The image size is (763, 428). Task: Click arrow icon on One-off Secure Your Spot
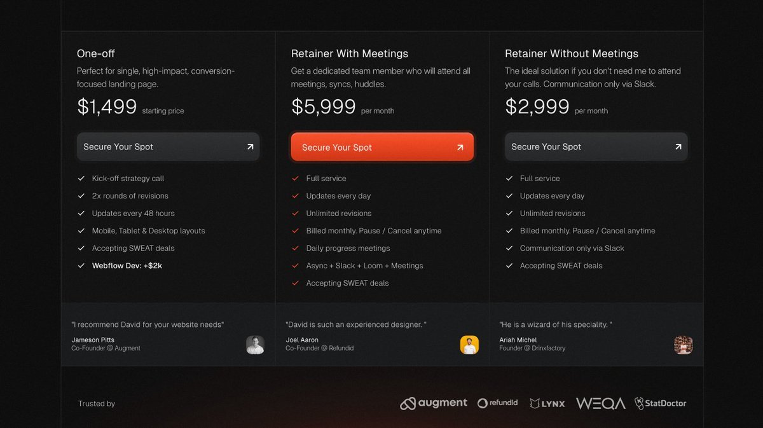250,147
